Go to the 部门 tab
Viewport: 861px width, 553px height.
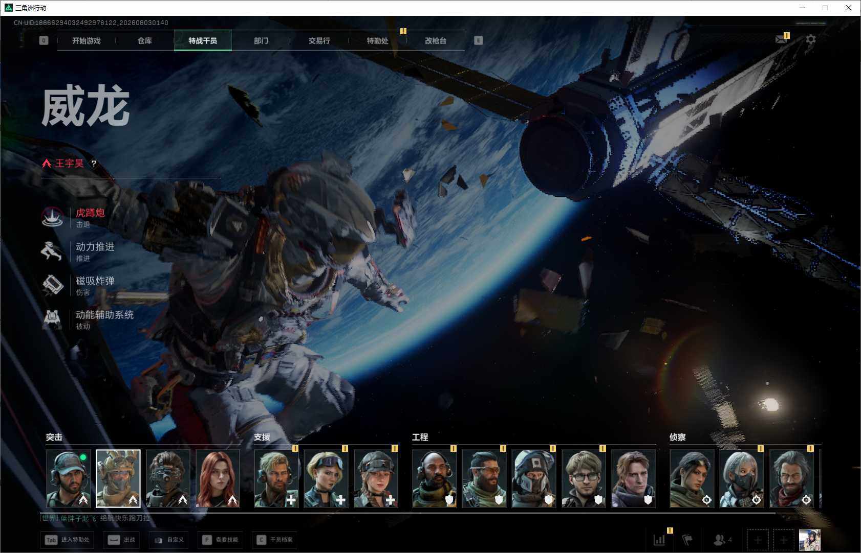[261, 41]
